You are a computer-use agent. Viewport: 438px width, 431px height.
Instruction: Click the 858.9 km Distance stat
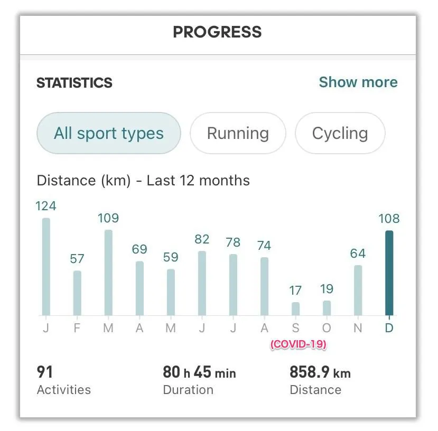pyautogui.click(x=320, y=380)
